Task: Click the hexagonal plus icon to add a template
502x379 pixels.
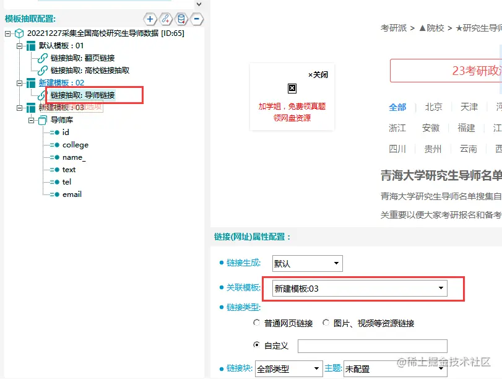Action: 150,19
